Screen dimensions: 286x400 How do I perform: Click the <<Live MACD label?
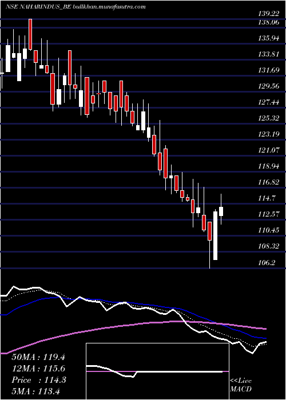click(241, 385)
